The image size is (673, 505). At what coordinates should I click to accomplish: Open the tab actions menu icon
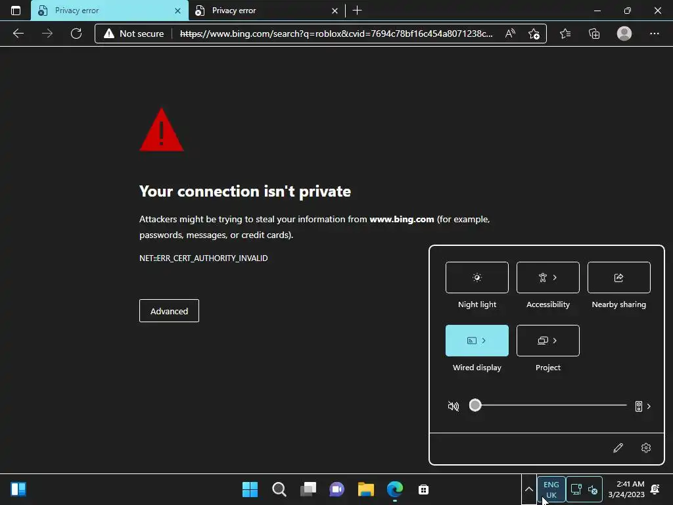pos(16,11)
